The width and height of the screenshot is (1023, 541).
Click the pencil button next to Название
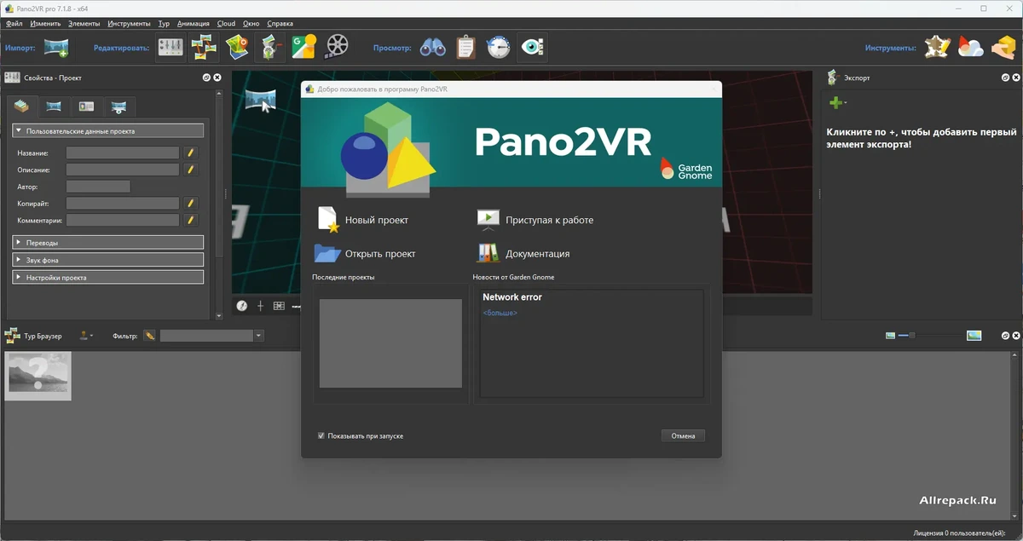click(x=191, y=153)
